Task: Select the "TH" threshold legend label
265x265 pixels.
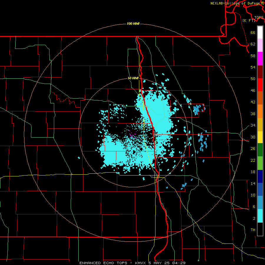Action: coord(253,230)
